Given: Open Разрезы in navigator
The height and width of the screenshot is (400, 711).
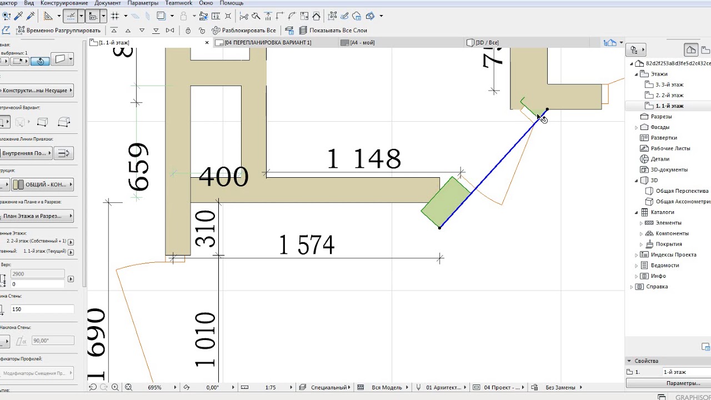Looking at the screenshot, I should click(661, 117).
